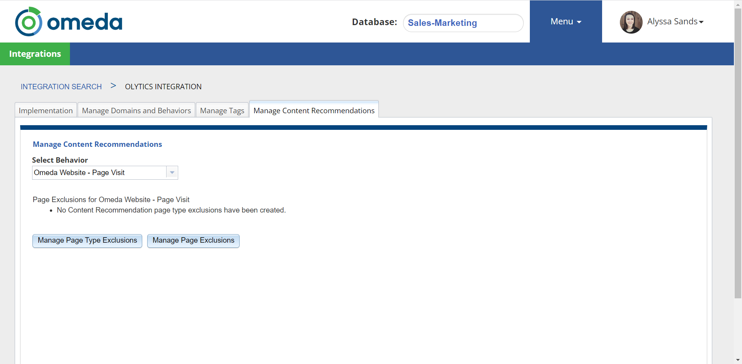This screenshot has height=364, width=742.
Task: Click the scrollbar down arrow
Action: point(738,360)
